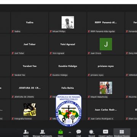Select the Juan Carlos Rodriguez participant tile
The image size is (137, 137).
click(106, 110)
